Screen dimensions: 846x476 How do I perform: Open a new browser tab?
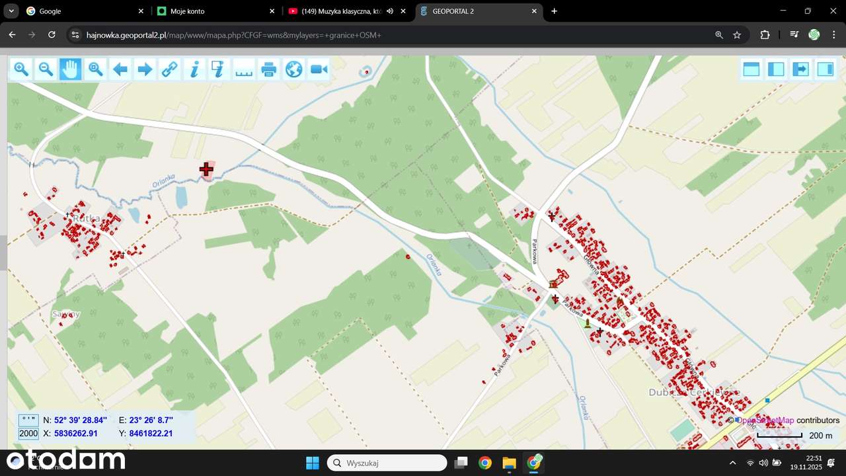[554, 11]
